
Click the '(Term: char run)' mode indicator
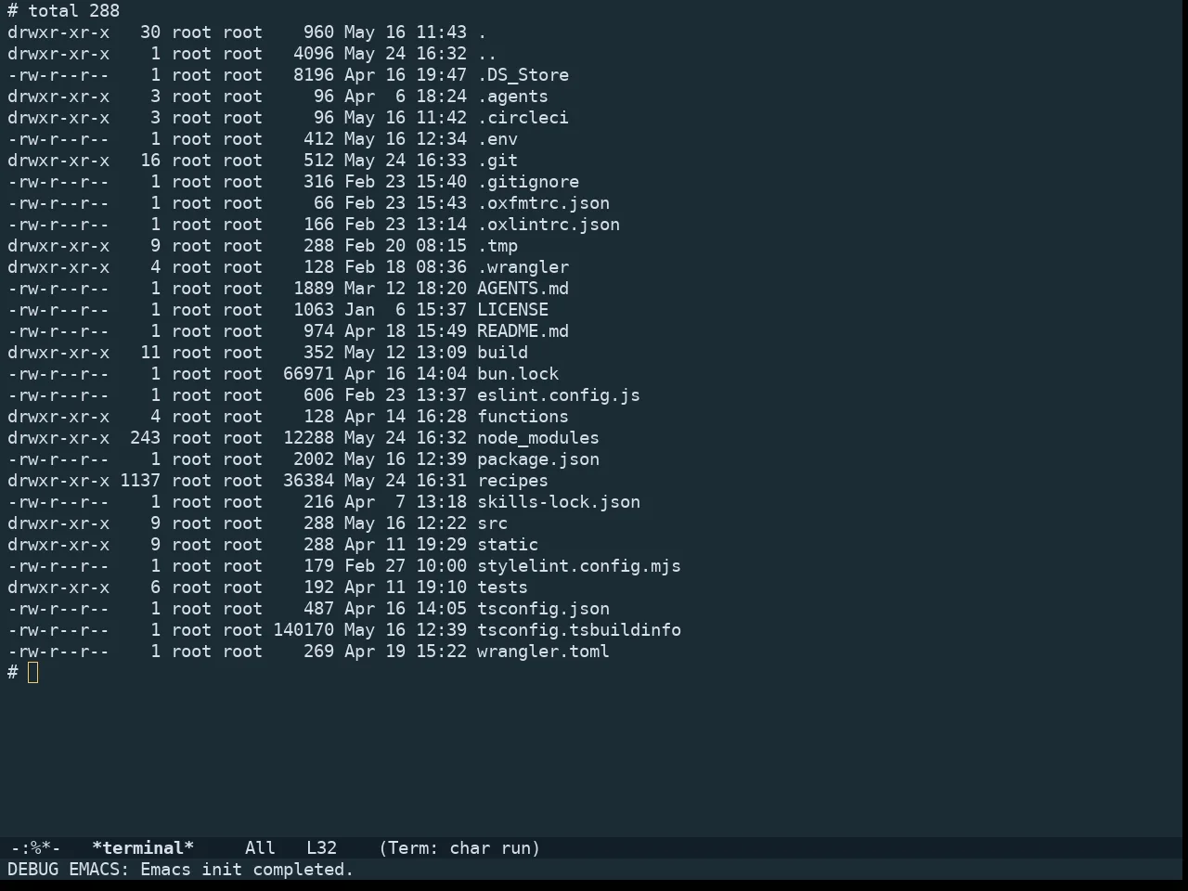click(x=459, y=848)
